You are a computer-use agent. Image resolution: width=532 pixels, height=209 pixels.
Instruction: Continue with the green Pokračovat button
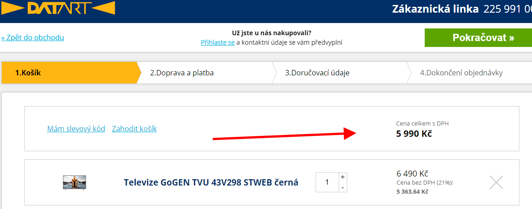(478, 38)
